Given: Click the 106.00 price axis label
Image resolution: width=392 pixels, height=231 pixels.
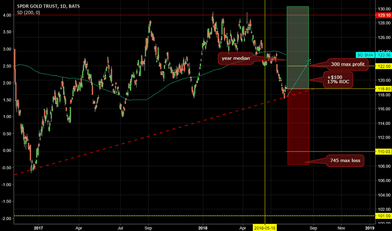Looking at the screenshot, I should click(x=384, y=181).
